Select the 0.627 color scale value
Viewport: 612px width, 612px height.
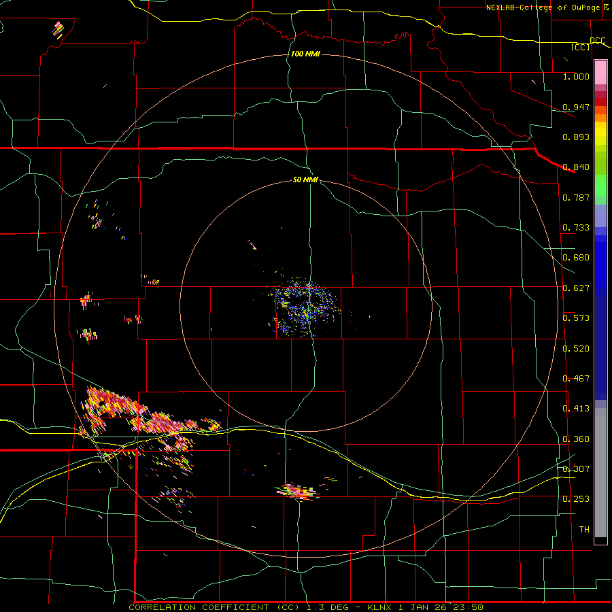pyautogui.click(x=576, y=288)
